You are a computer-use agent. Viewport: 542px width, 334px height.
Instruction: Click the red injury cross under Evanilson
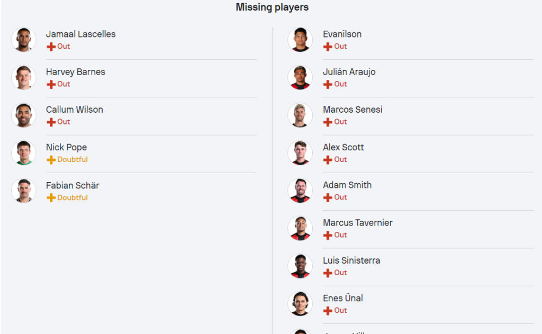point(328,47)
